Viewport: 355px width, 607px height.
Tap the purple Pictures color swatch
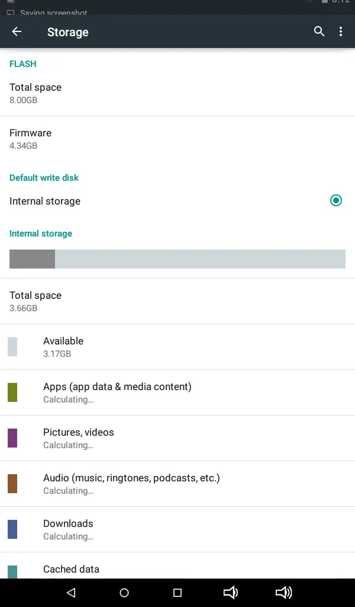pyautogui.click(x=12, y=438)
